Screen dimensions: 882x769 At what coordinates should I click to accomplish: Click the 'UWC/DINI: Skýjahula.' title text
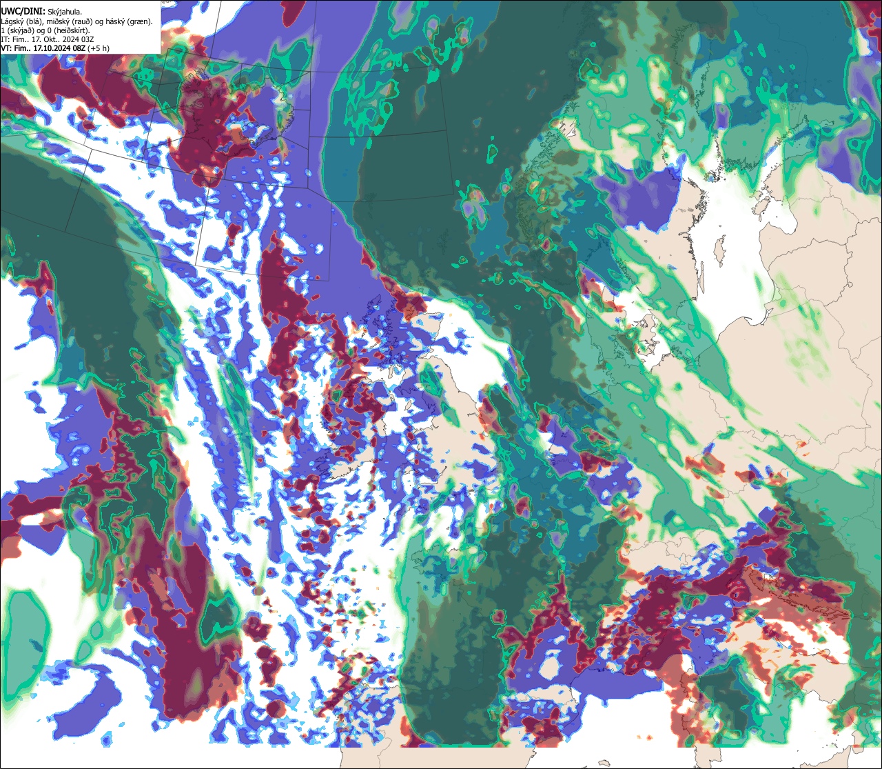click(x=42, y=12)
